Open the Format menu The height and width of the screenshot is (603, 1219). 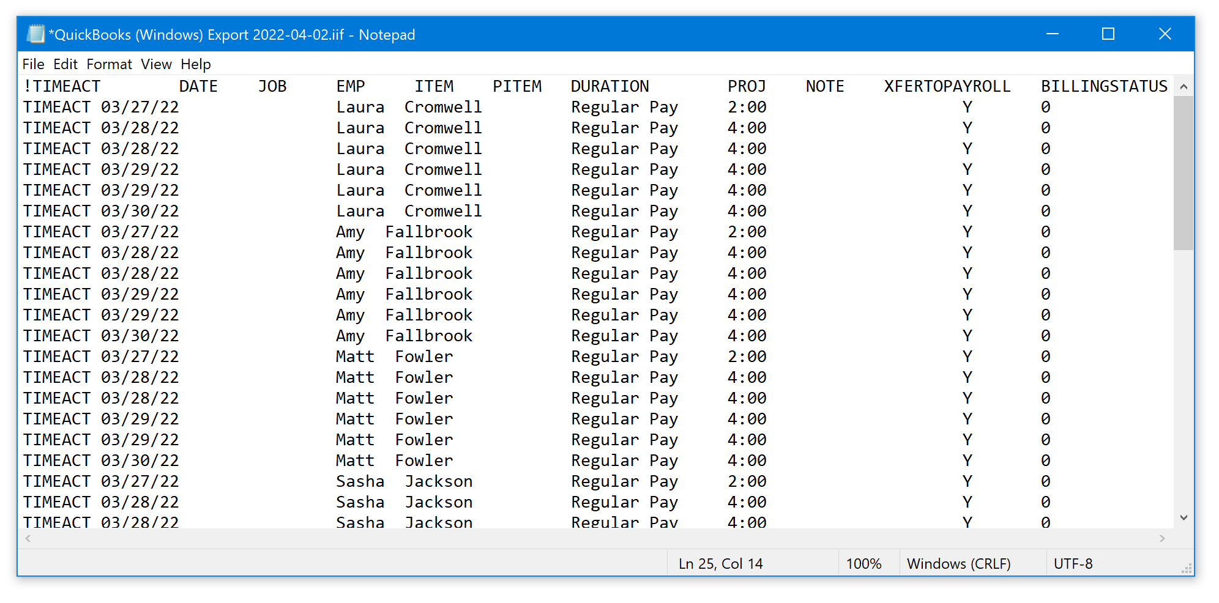[x=109, y=64]
